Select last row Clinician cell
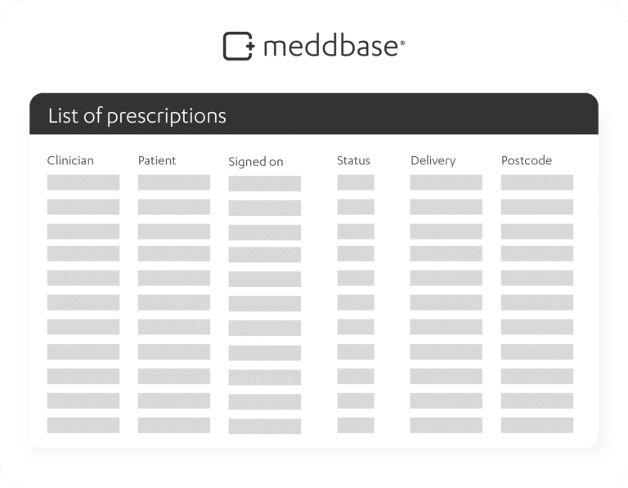Image resolution: width=628 pixels, height=488 pixels. click(83, 425)
